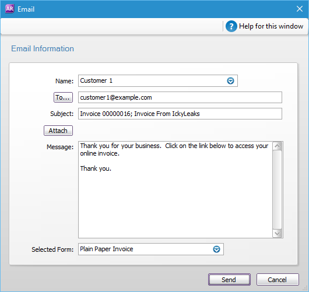The image size is (309, 292).
Task: Click the Email Information section heading
Action: point(43,49)
